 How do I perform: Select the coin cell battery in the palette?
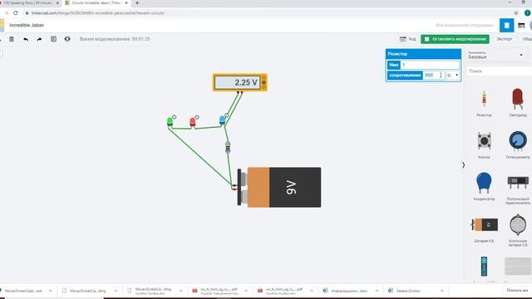(x=518, y=229)
